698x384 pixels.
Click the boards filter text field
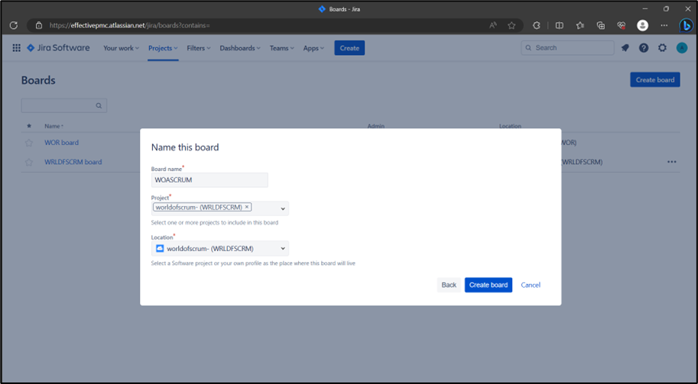[64, 106]
